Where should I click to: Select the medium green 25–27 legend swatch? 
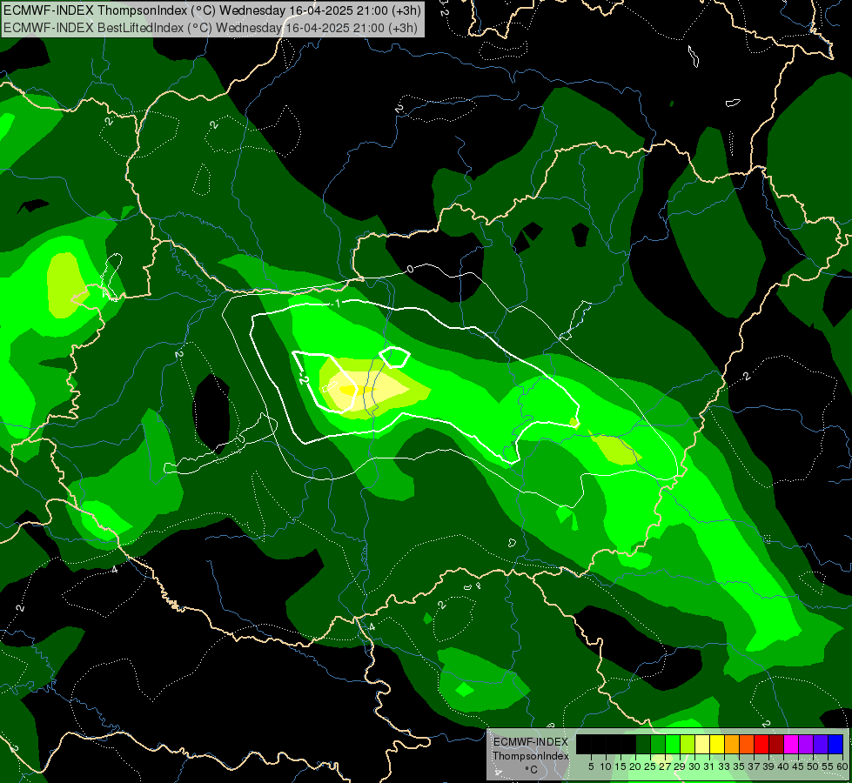pos(658,744)
